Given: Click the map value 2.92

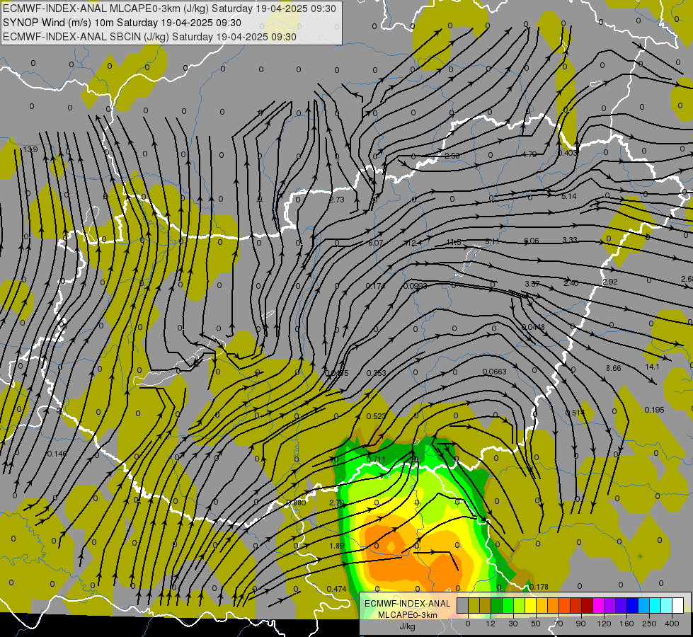Looking at the screenshot, I should pos(610,282).
